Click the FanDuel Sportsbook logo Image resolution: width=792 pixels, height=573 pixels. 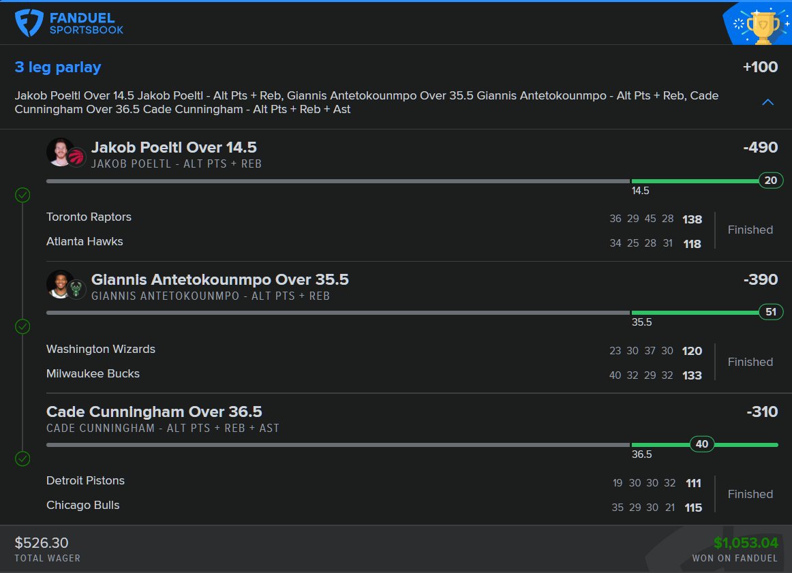(x=70, y=23)
